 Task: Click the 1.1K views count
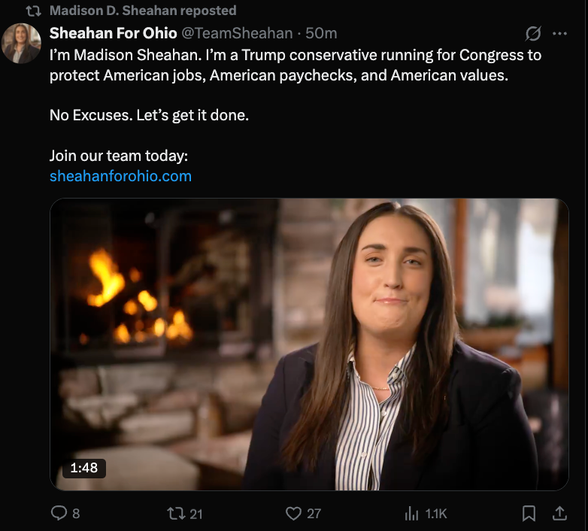[436, 514]
